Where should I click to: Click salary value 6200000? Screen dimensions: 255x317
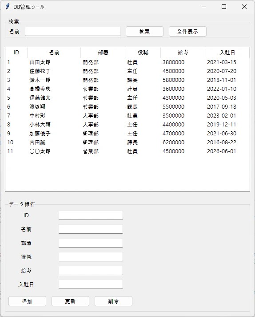[x=174, y=142]
